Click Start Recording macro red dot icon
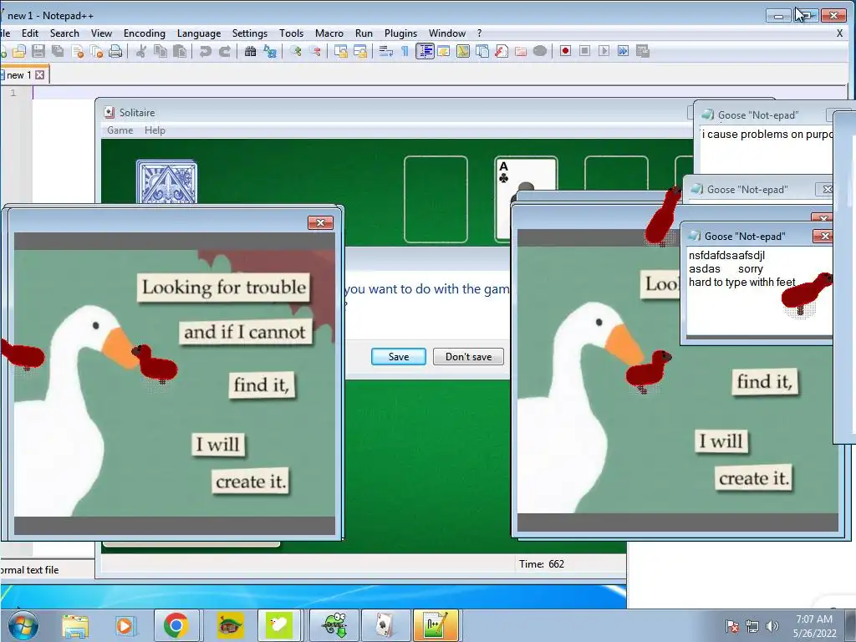 pos(566,51)
